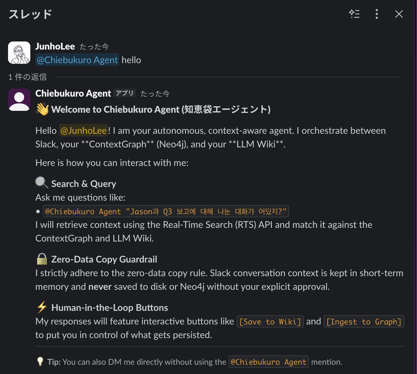Click the @JunhoLee mention in the greeting

84,131
